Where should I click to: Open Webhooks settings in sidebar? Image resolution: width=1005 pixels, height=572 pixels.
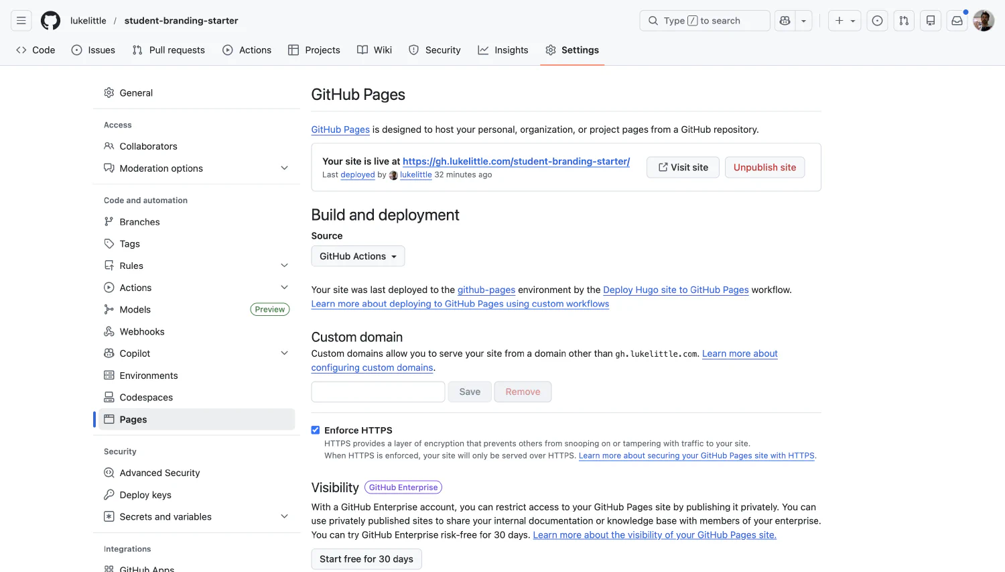pos(197,331)
